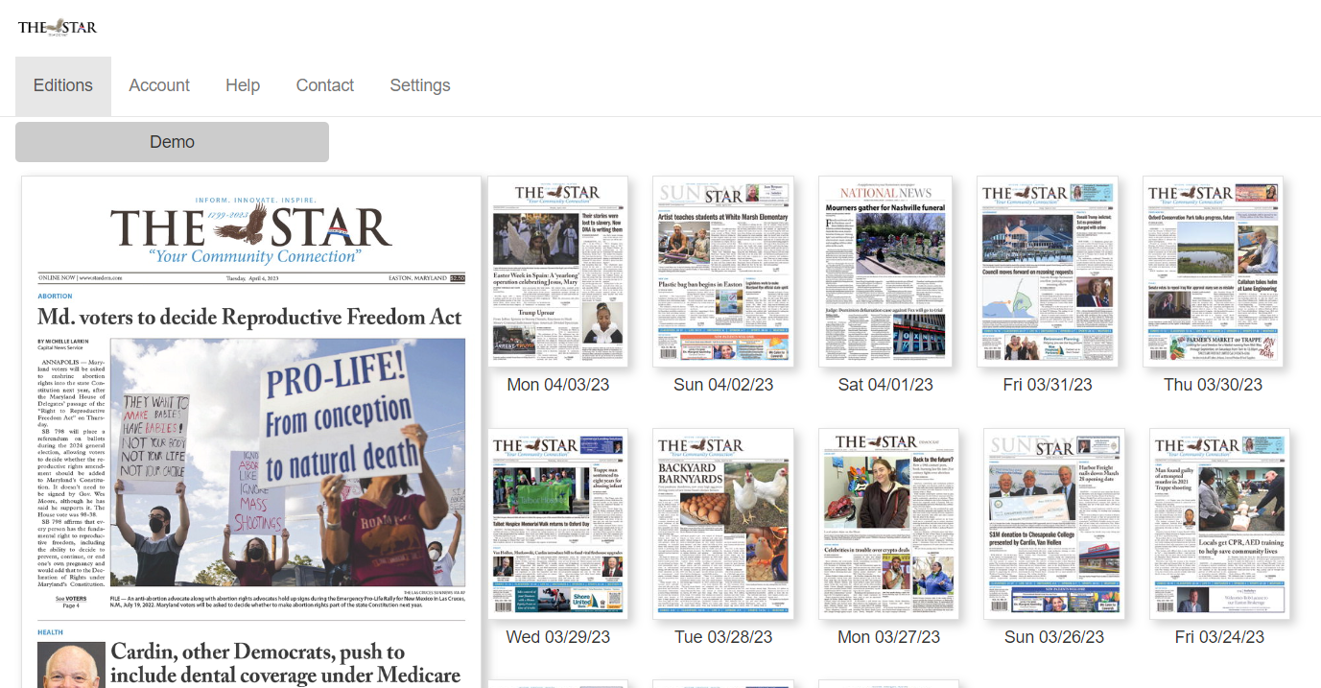Open the Mon 04/03/23 edition thumbnail
This screenshot has height=688, width=1321.
click(x=558, y=272)
